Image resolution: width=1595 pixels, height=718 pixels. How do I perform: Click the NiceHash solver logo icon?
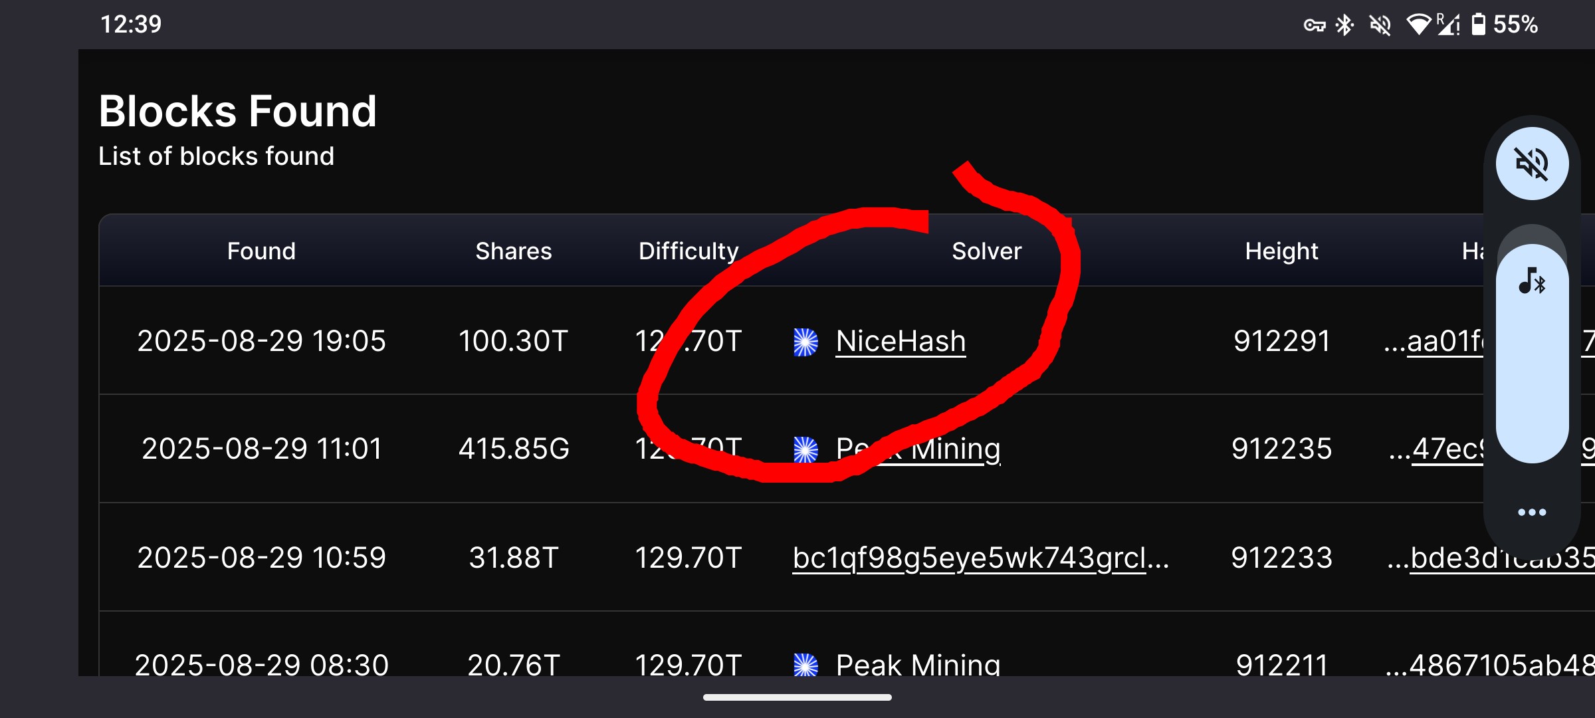[x=805, y=342]
